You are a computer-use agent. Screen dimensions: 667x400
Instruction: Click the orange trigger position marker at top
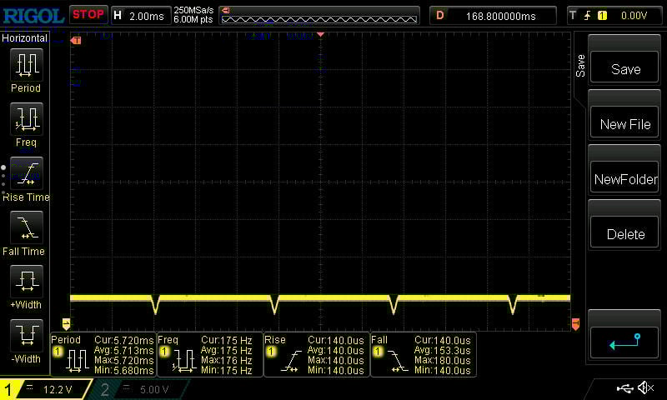pos(320,34)
